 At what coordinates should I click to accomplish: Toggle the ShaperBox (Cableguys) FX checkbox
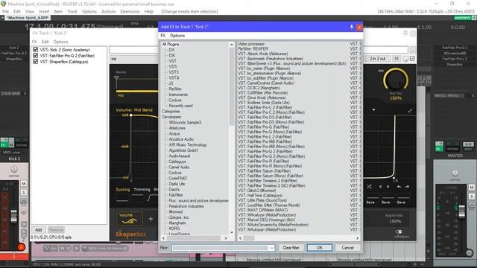(x=36, y=62)
